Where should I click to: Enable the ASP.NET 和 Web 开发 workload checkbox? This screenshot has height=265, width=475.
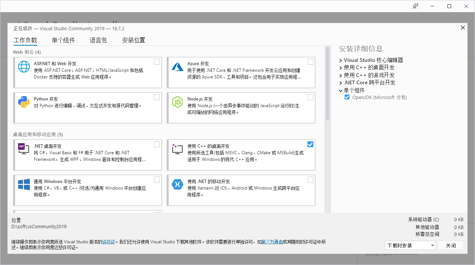(156, 61)
